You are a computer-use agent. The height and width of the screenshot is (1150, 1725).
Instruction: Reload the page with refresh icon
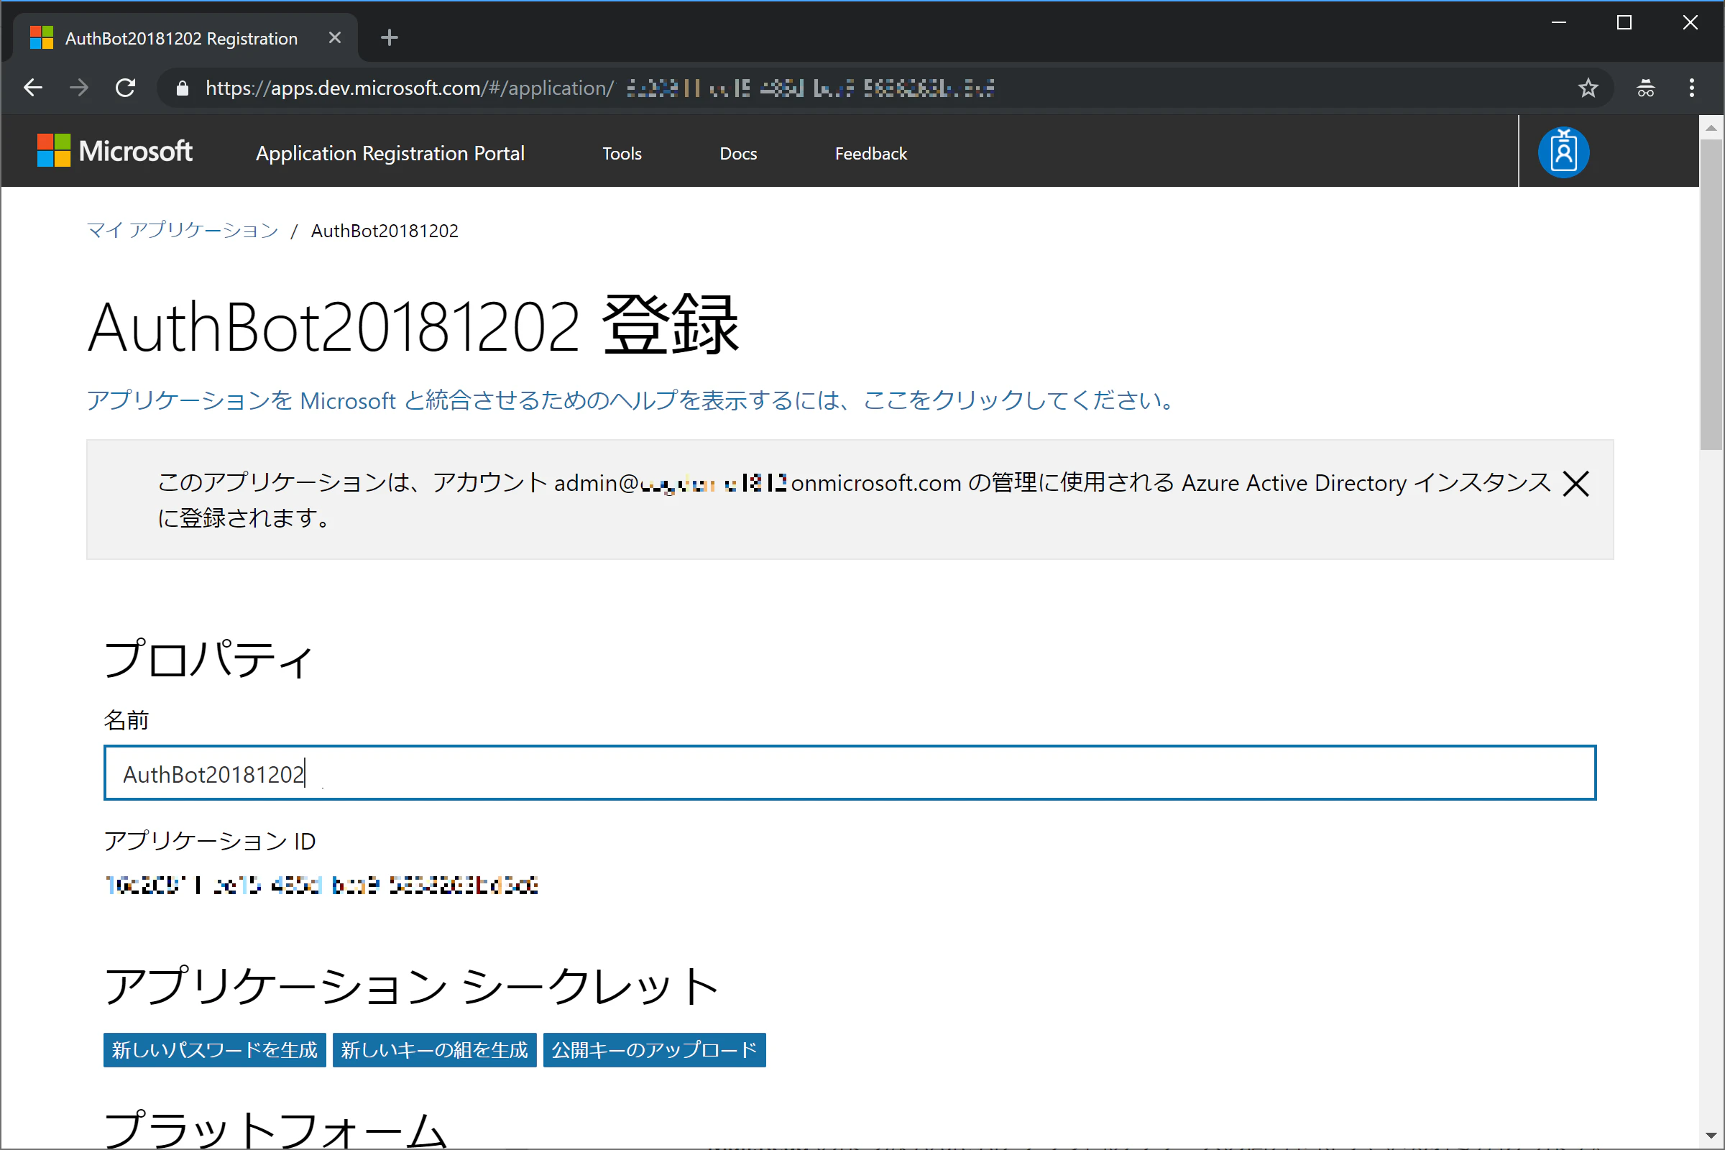click(125, 88)
